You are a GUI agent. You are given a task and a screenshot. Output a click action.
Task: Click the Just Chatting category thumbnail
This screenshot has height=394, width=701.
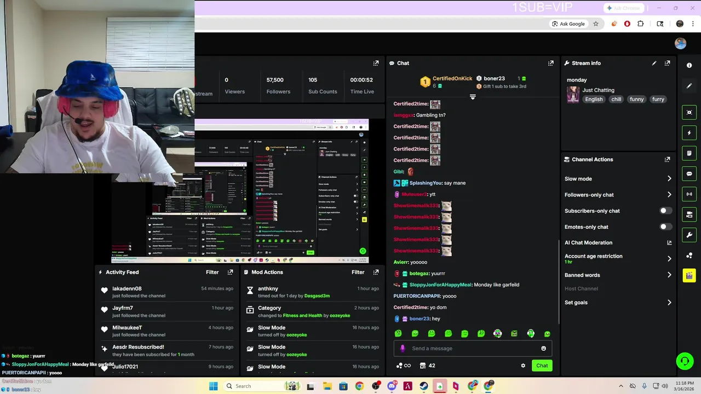coord(573,94)
